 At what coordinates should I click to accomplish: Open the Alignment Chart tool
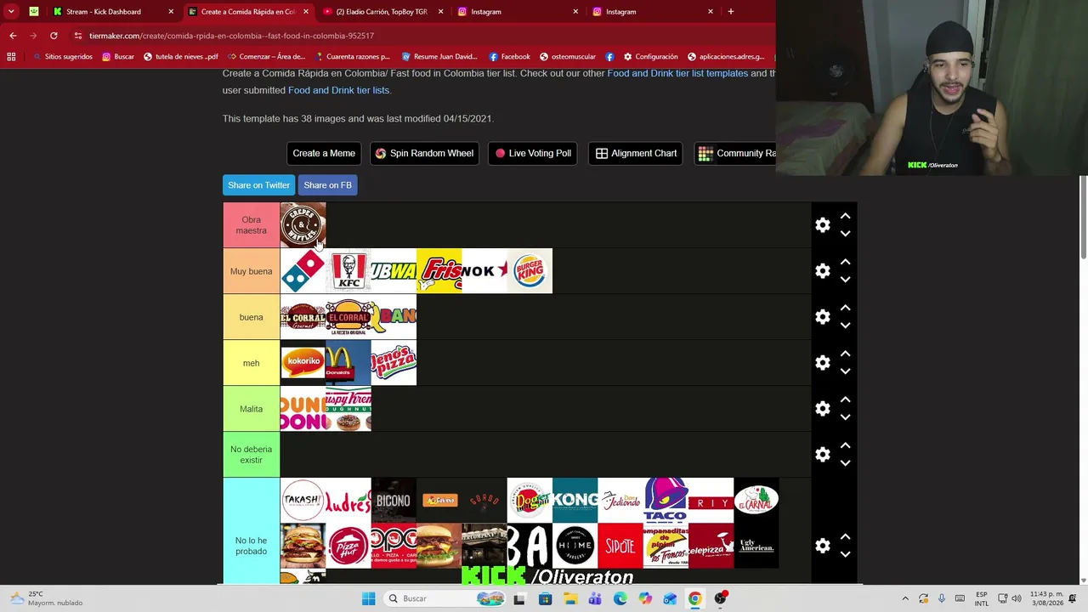click(636, 153)
